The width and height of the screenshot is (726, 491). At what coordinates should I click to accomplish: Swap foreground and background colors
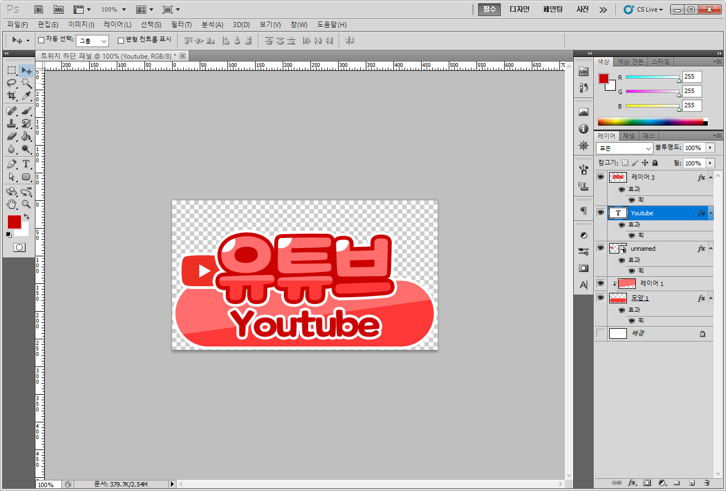[27, 217]
